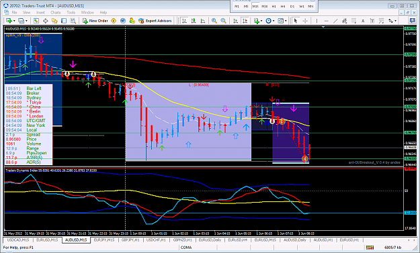Select the M5 timeframe button

click(246, 6)
